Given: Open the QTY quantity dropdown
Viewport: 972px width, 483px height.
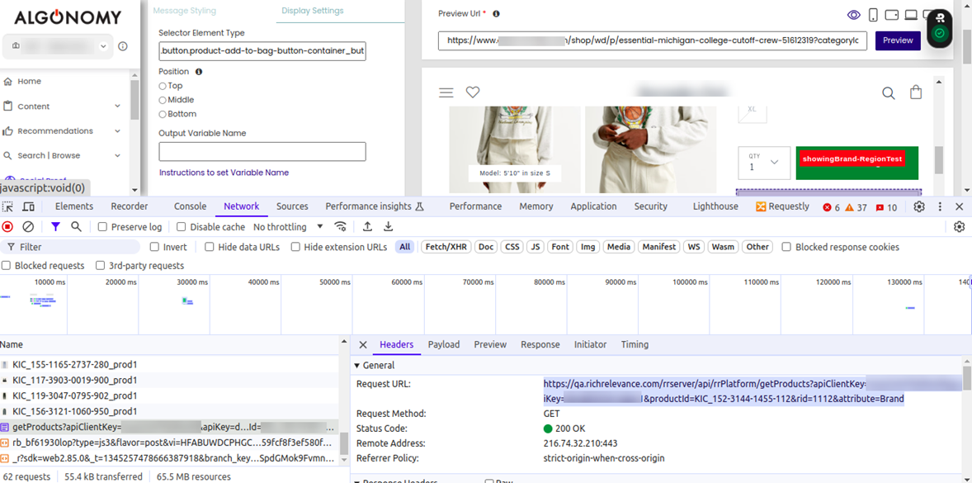Looking at the screenshot, I should pos(763,163).
